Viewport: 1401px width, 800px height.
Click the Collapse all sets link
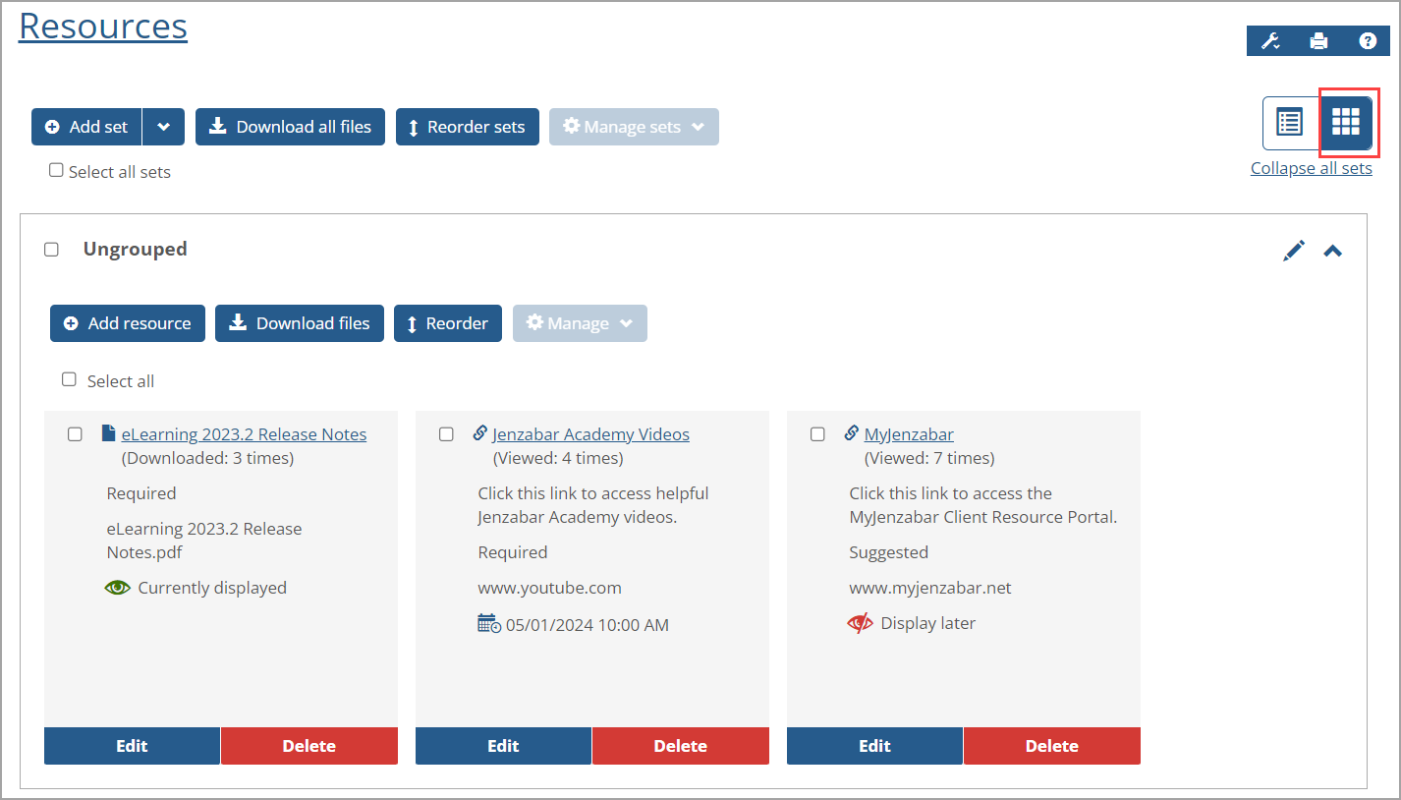point(1311,167)
